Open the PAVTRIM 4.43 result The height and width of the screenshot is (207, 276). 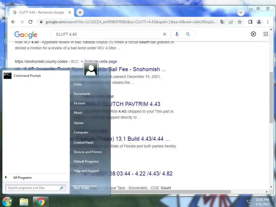coord(135,104)
